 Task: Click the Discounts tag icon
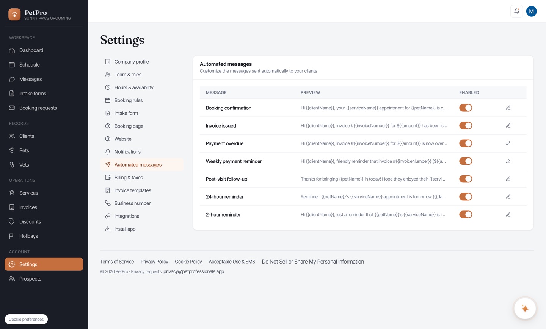click(12, 221)
